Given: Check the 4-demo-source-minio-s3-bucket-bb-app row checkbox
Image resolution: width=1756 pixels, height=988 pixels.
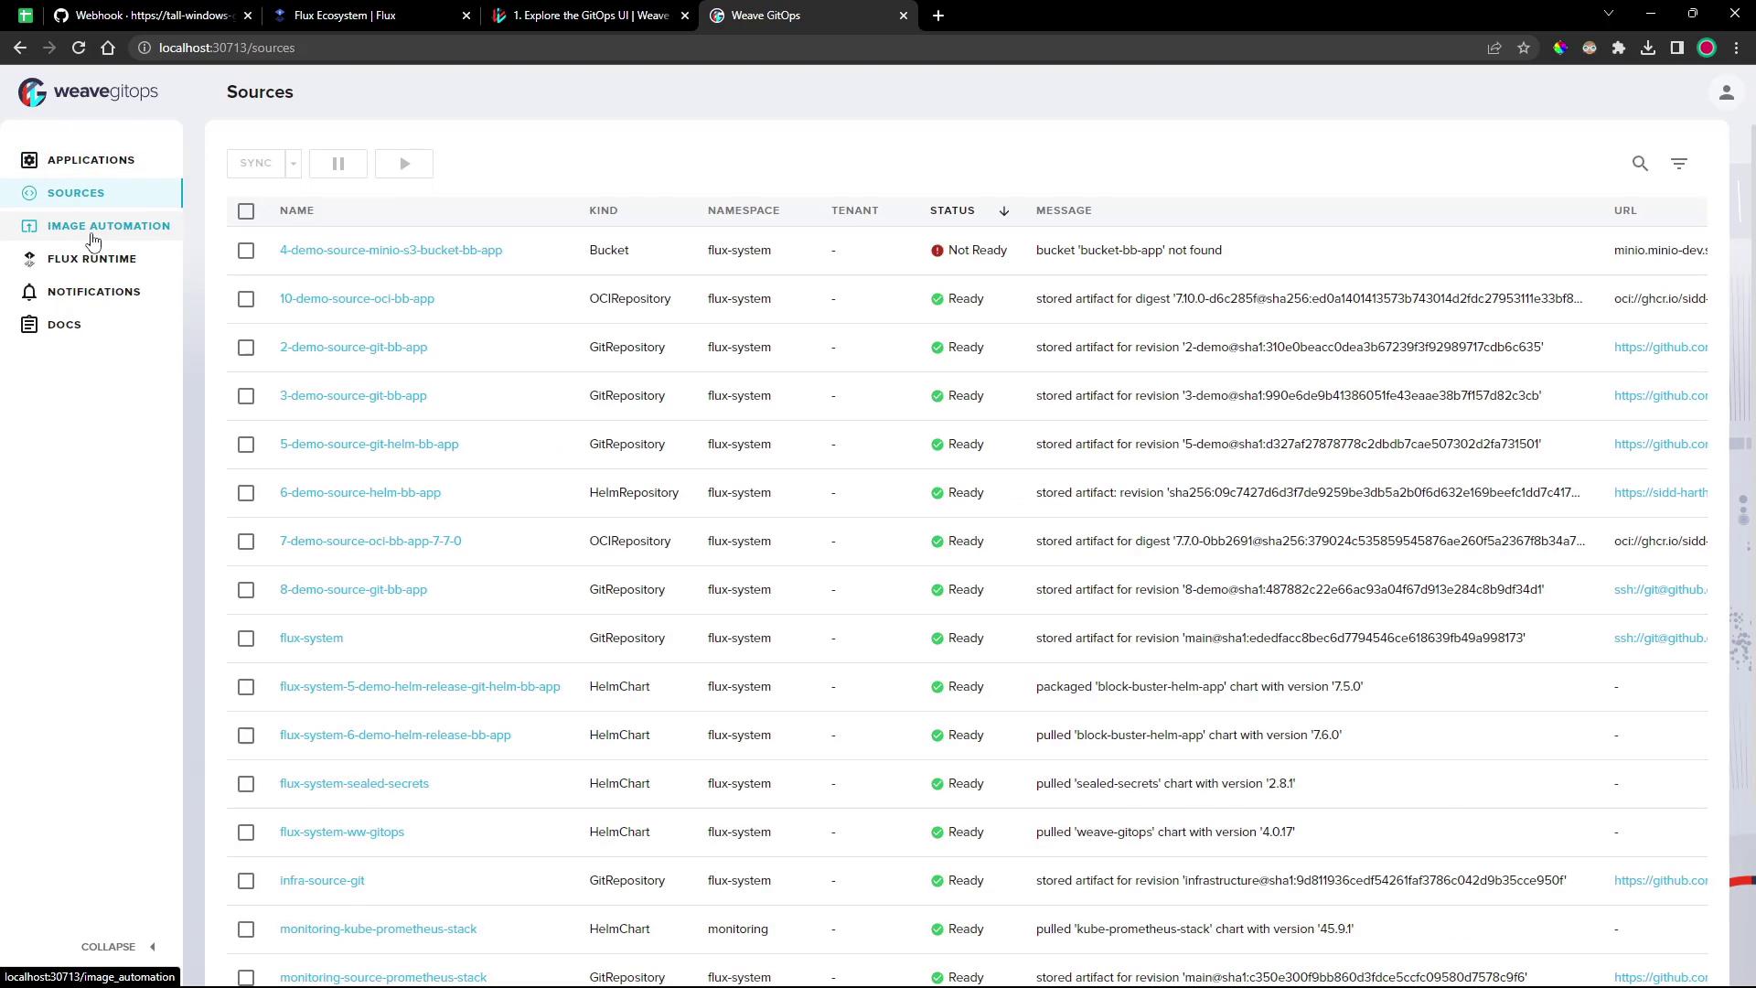Looking at the screenshot, I should point(246,251).
